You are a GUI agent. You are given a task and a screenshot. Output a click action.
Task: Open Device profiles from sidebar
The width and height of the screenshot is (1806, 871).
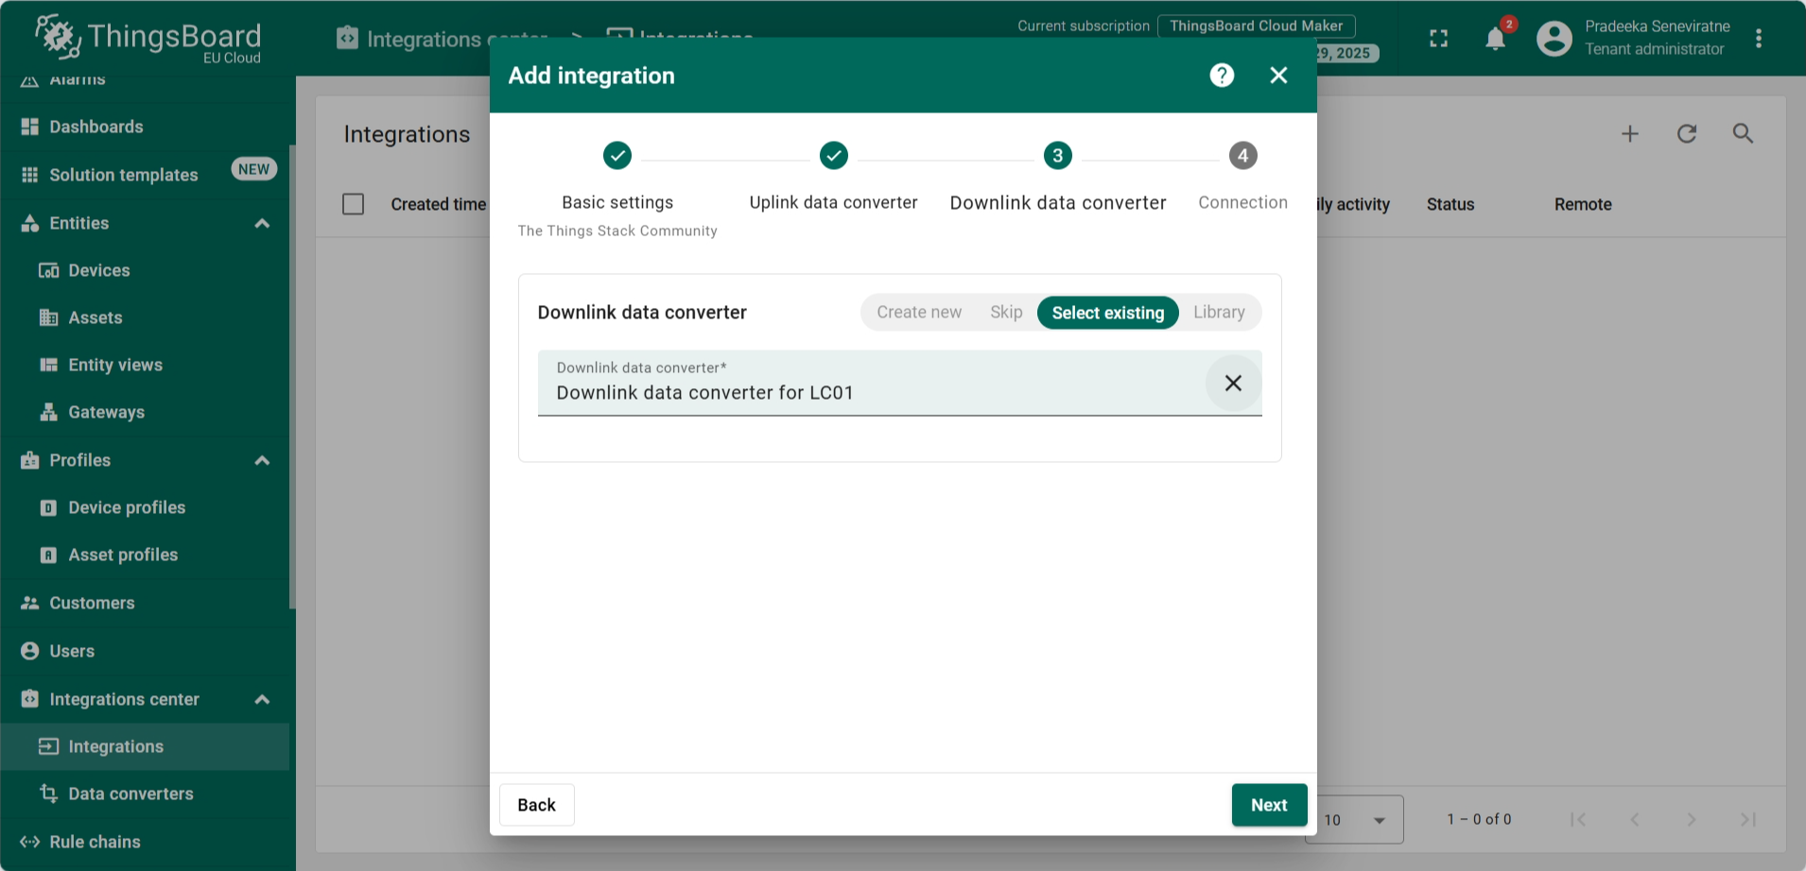[x=145, y=507]
